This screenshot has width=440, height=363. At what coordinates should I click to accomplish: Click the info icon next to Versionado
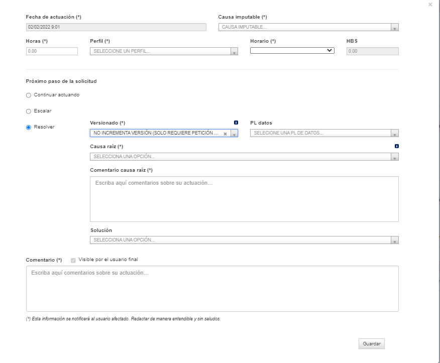tap(236, 123)
